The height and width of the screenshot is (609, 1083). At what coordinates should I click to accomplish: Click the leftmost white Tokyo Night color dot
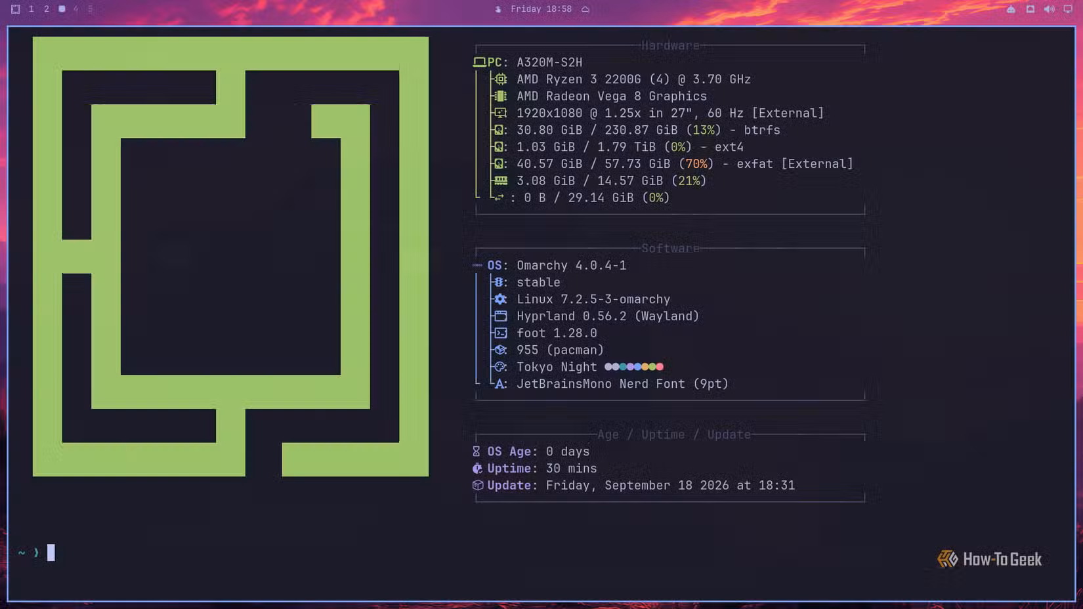(608, 367)
